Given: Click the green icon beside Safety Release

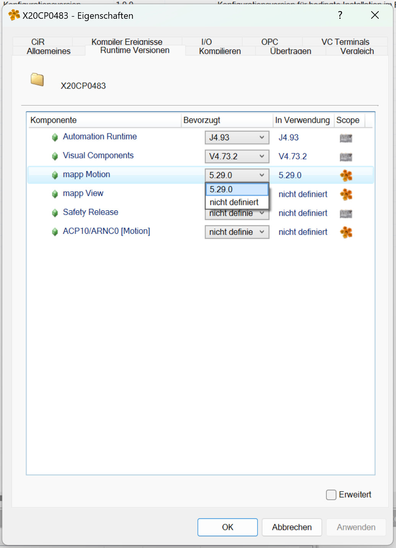Looking at the screenshot, I should (55, 213).
